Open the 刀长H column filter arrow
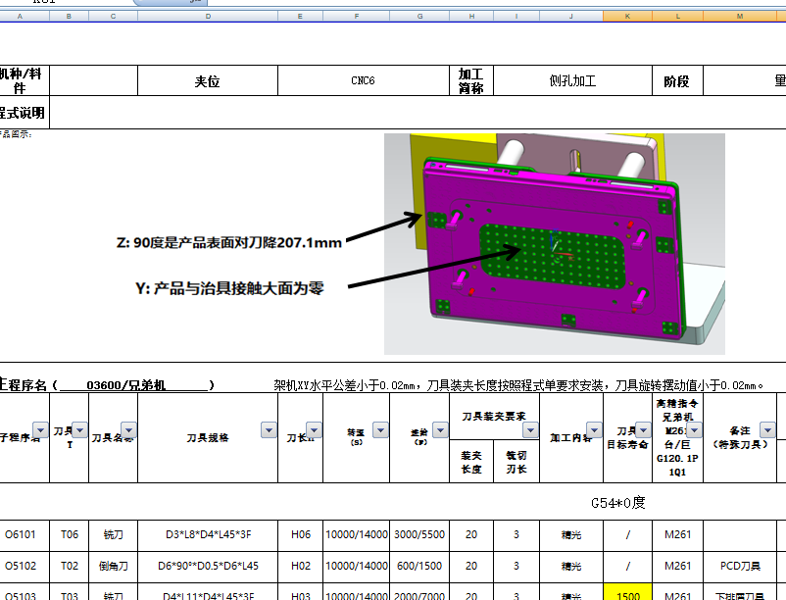This screenshot has width=786, height=600. click(x=315, y=428)
